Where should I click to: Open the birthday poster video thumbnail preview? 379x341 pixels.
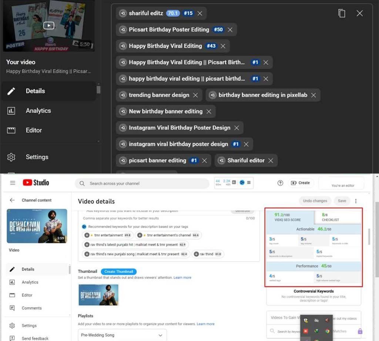(48, 26)
